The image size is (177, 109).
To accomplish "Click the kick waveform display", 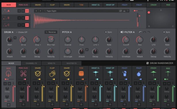I will coord(82,21).
